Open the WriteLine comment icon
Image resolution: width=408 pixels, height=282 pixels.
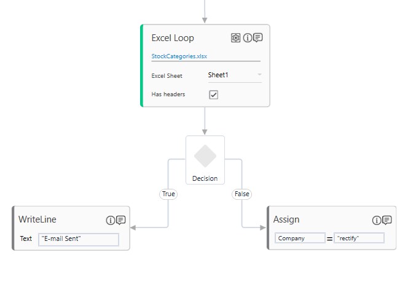click(x=121, y=220)
